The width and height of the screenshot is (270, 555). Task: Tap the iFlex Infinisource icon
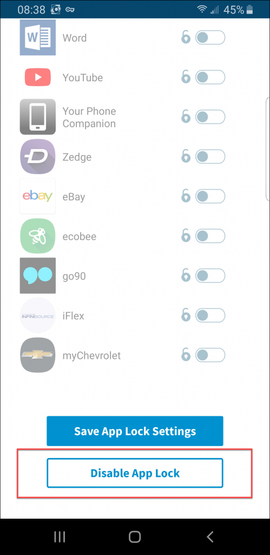pos(37,315)
